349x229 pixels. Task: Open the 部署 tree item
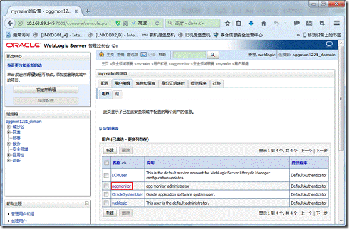[x=16, y=138]
